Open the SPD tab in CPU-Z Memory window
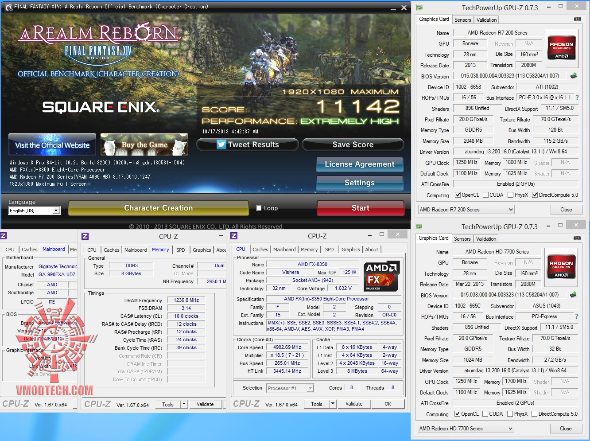This screenshot has width=590, height=441. coord(181,250)
